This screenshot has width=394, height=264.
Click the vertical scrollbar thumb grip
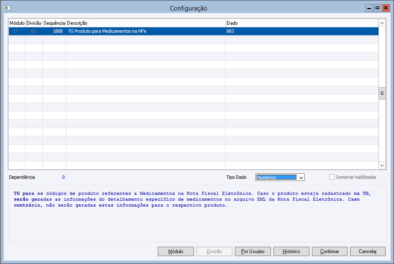point(382,93)
